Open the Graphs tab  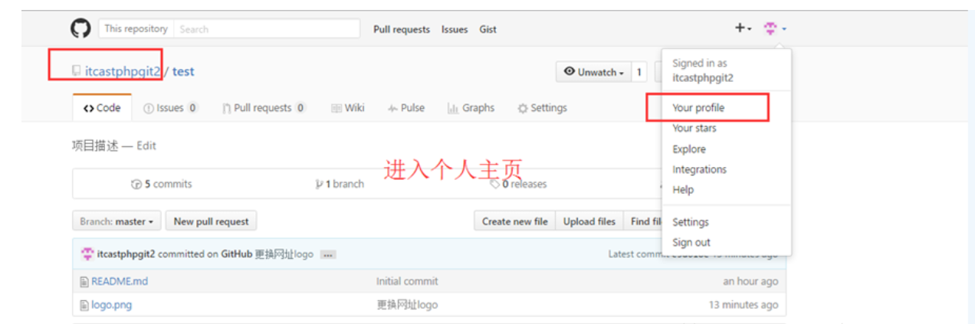click(471, 108)
